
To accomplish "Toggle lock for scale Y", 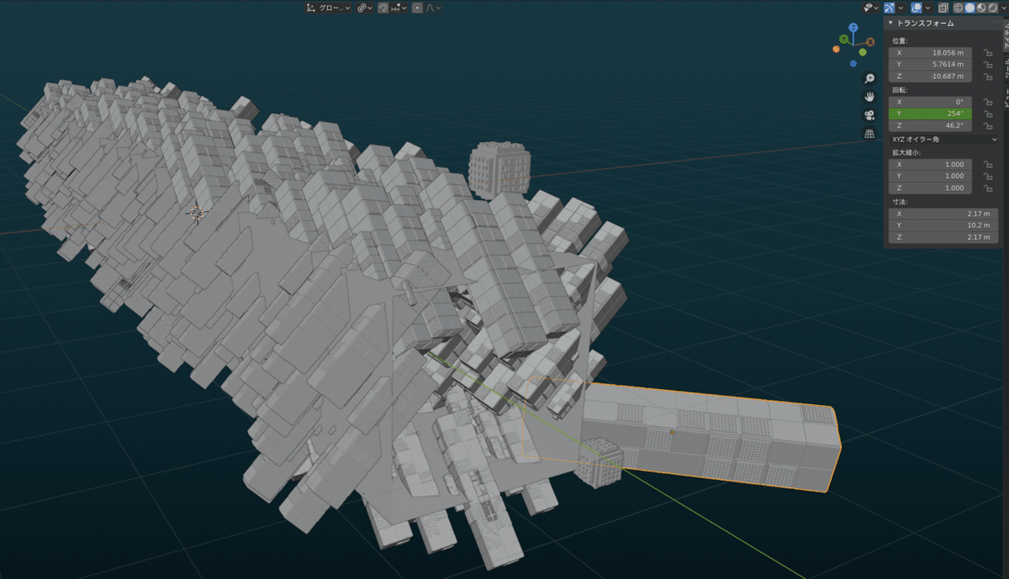I will (x=988, y=176).
